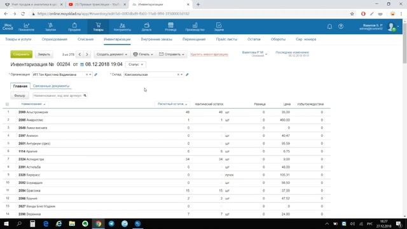The height and width of the screenshot is (229, 407).
Task: Select the Главная tab
Action: [20, 86]
